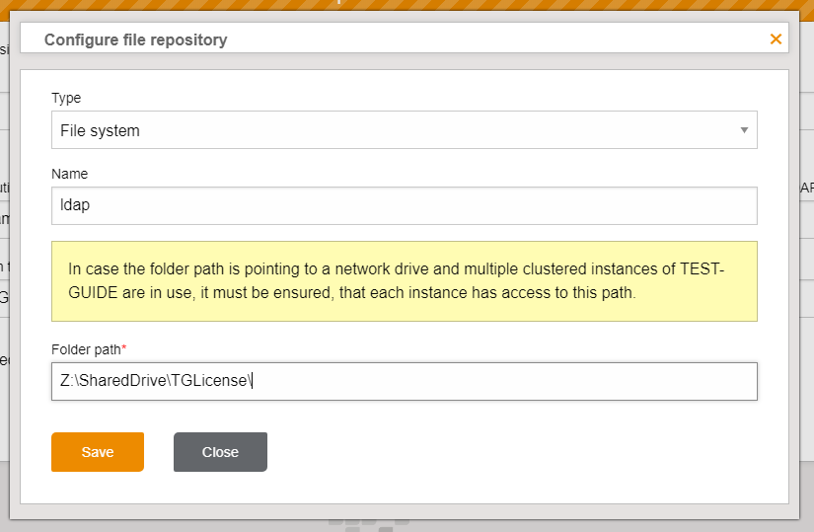Image resolution: width=814 pixels, height=532 pixels.
Task: Click the 'Name' field label
Action: (69, 174)
